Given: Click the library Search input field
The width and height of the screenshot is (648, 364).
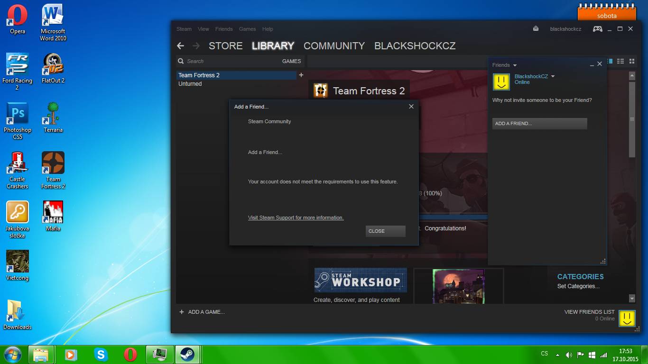Looking at the screenshot, I should point(228,61).
